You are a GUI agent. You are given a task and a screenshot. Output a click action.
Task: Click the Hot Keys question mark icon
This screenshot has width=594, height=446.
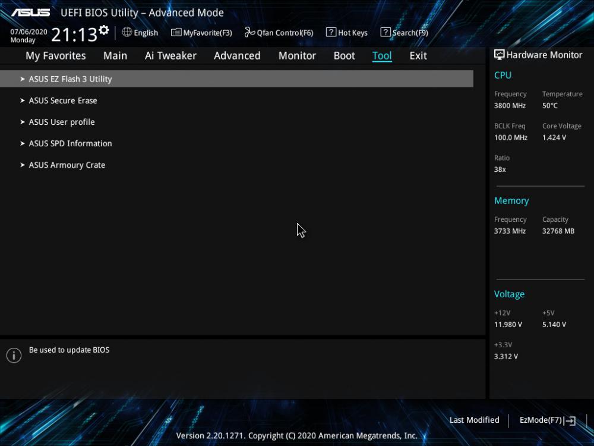[331, 32]
